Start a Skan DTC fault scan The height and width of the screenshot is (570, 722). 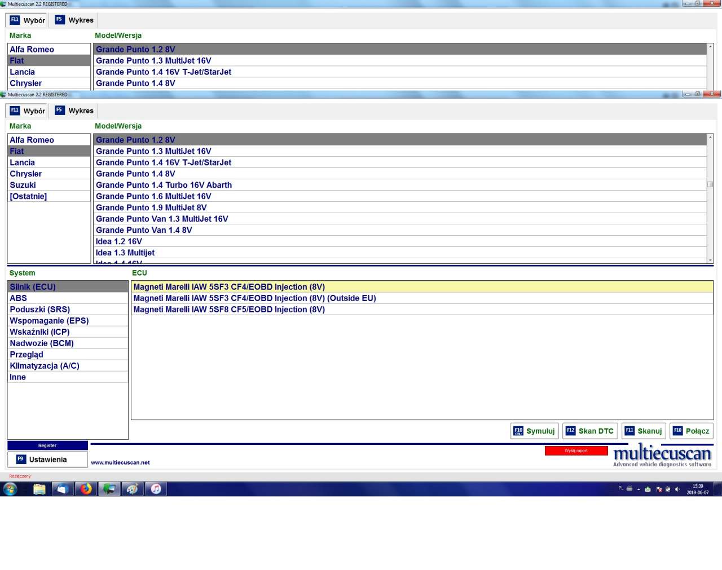click(589, 431)
